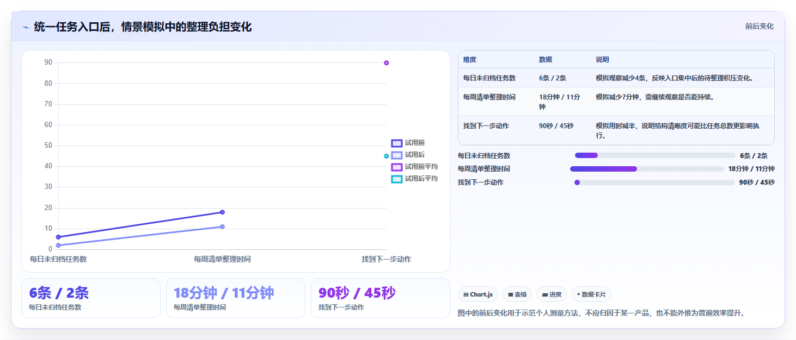Click table value 6条 / 2条

(553, 78)
